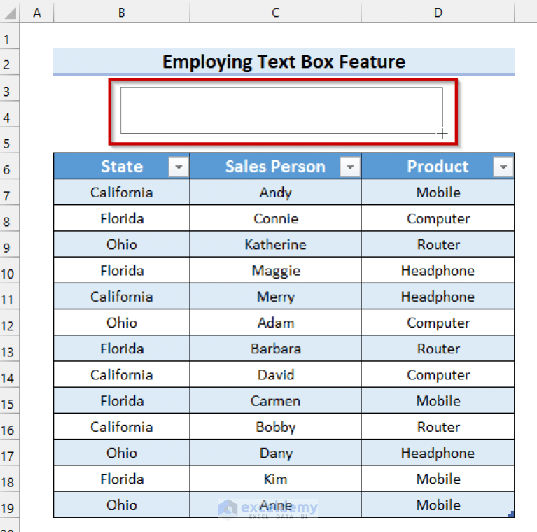Select Ohio in Dany's row
The height and width of the screenshot is (532, 537).
click(122, 453)
